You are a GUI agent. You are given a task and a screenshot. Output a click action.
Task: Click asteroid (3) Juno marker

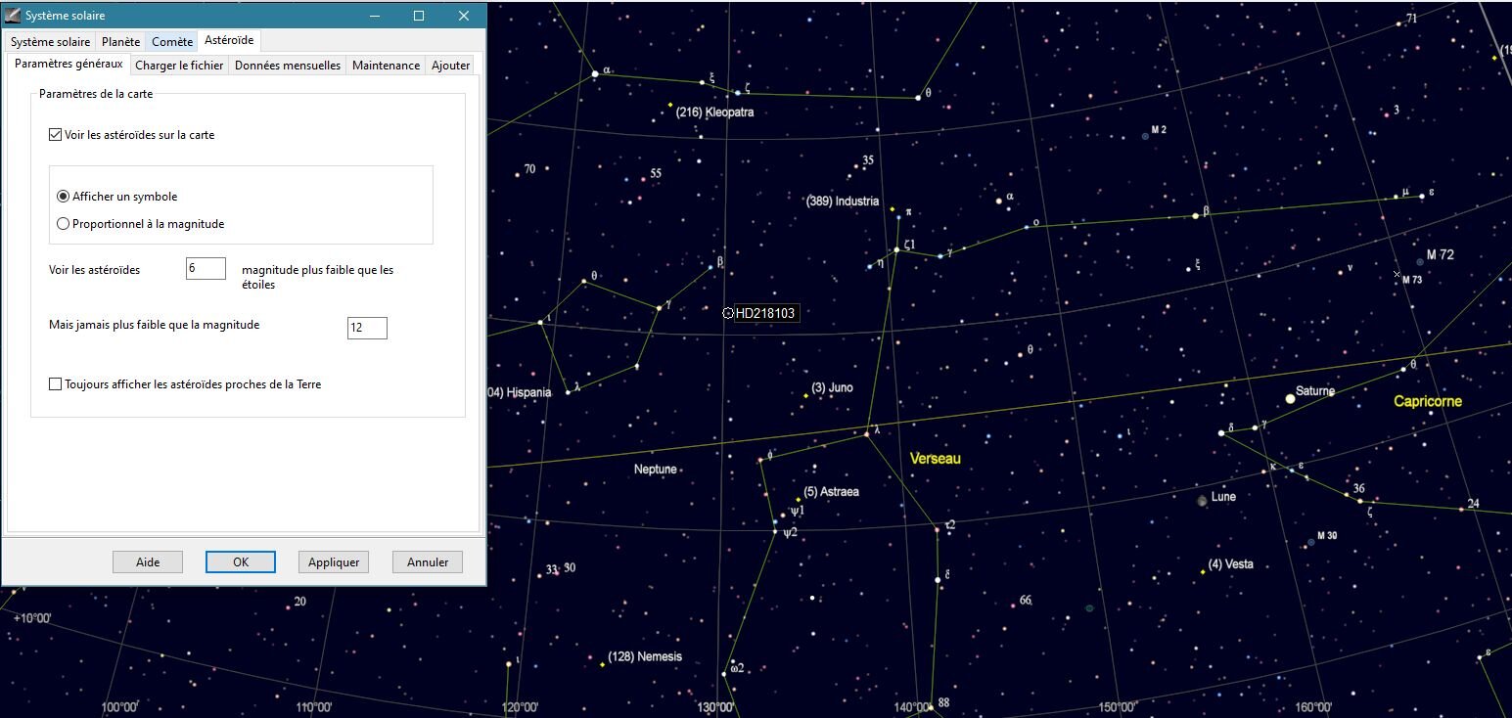point(805,395)
